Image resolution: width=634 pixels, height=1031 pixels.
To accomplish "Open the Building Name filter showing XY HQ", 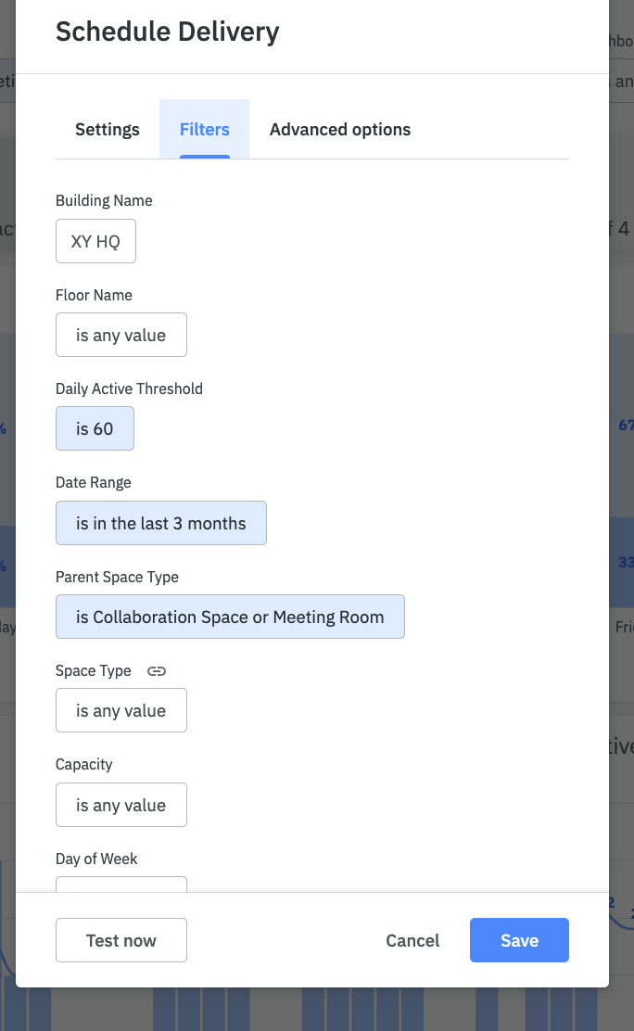I will (96, 241).
